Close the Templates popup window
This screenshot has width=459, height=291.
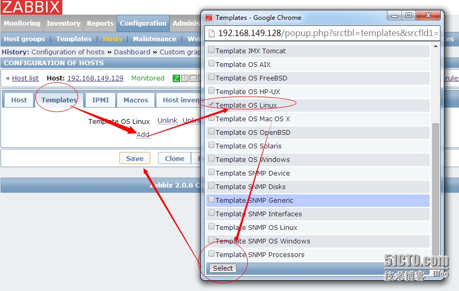tap(428, 16)
